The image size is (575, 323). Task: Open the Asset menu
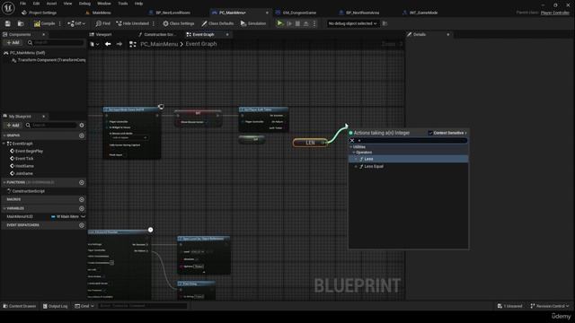[51, 4]
